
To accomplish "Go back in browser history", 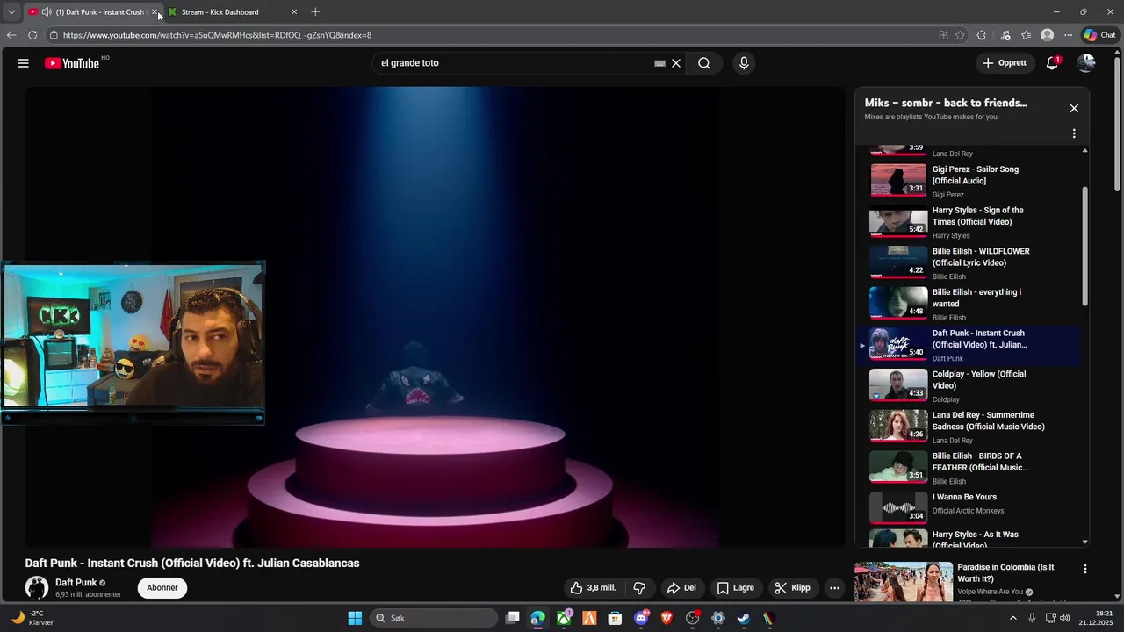I will click(11, 35).
